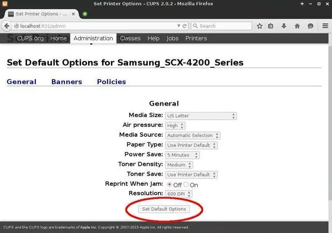332x233 pixels.
Task: Open the downloads arrow icon
Action: pyautogui.click(x=284, y=26)
